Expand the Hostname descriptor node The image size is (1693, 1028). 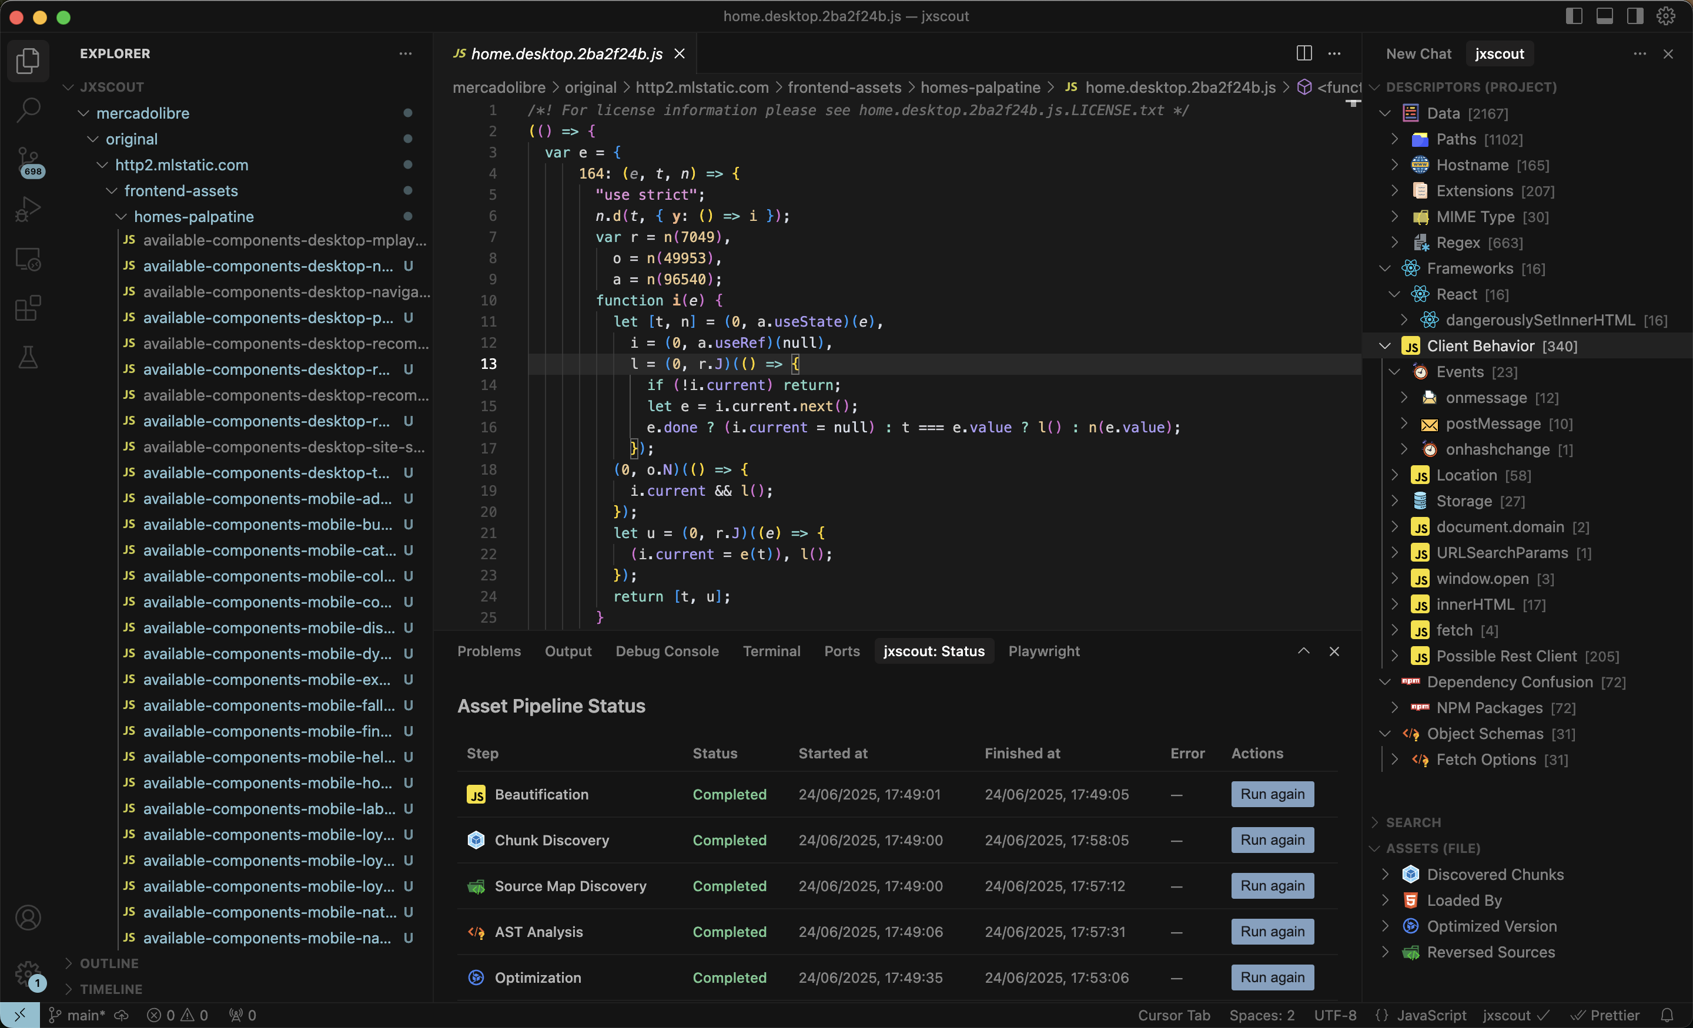click(x=1395, y=165)
